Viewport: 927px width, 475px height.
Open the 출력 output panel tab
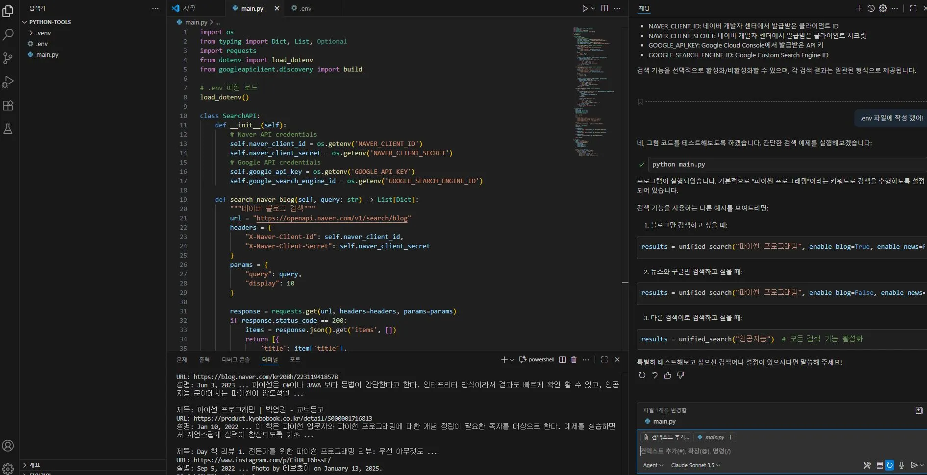pyautogui.click(x=204, y=359)
